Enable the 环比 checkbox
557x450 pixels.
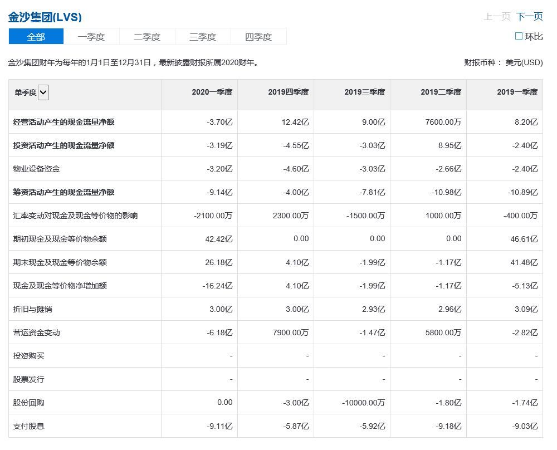tap(519, 36)
